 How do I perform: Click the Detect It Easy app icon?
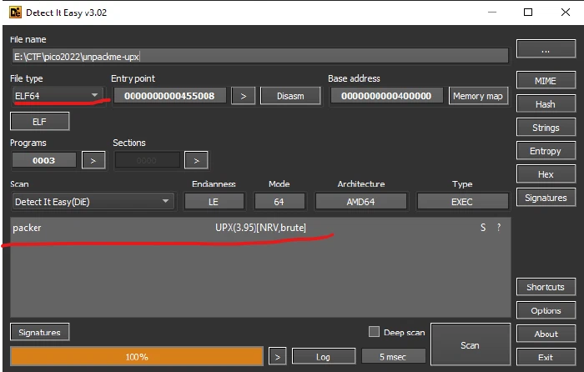tap(16, 13)
